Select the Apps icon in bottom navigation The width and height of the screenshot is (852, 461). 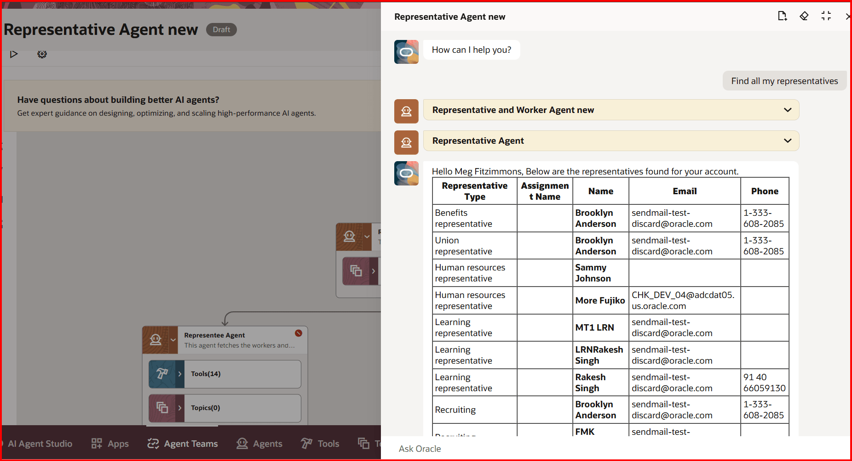point(96,443)
